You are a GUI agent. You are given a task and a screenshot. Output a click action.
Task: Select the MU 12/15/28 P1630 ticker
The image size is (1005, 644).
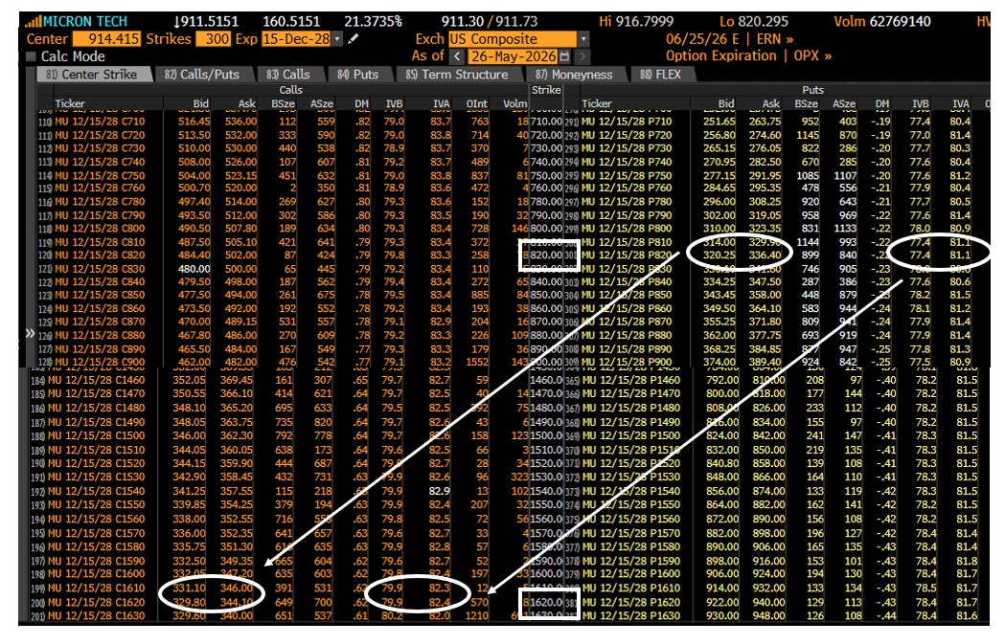coord(631,616)
